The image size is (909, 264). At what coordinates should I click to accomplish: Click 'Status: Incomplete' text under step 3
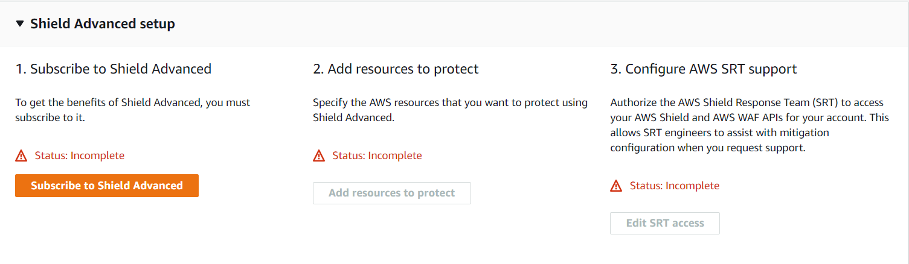coord(675,186)
